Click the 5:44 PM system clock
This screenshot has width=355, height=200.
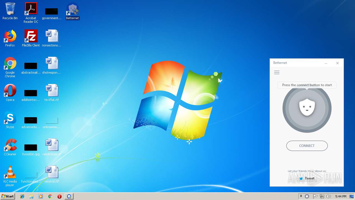click(x=341, y=196)
